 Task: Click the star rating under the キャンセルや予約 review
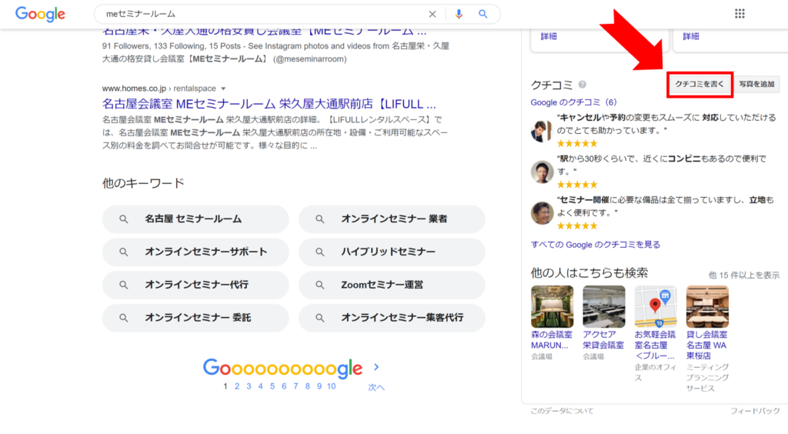coord(577,144)
